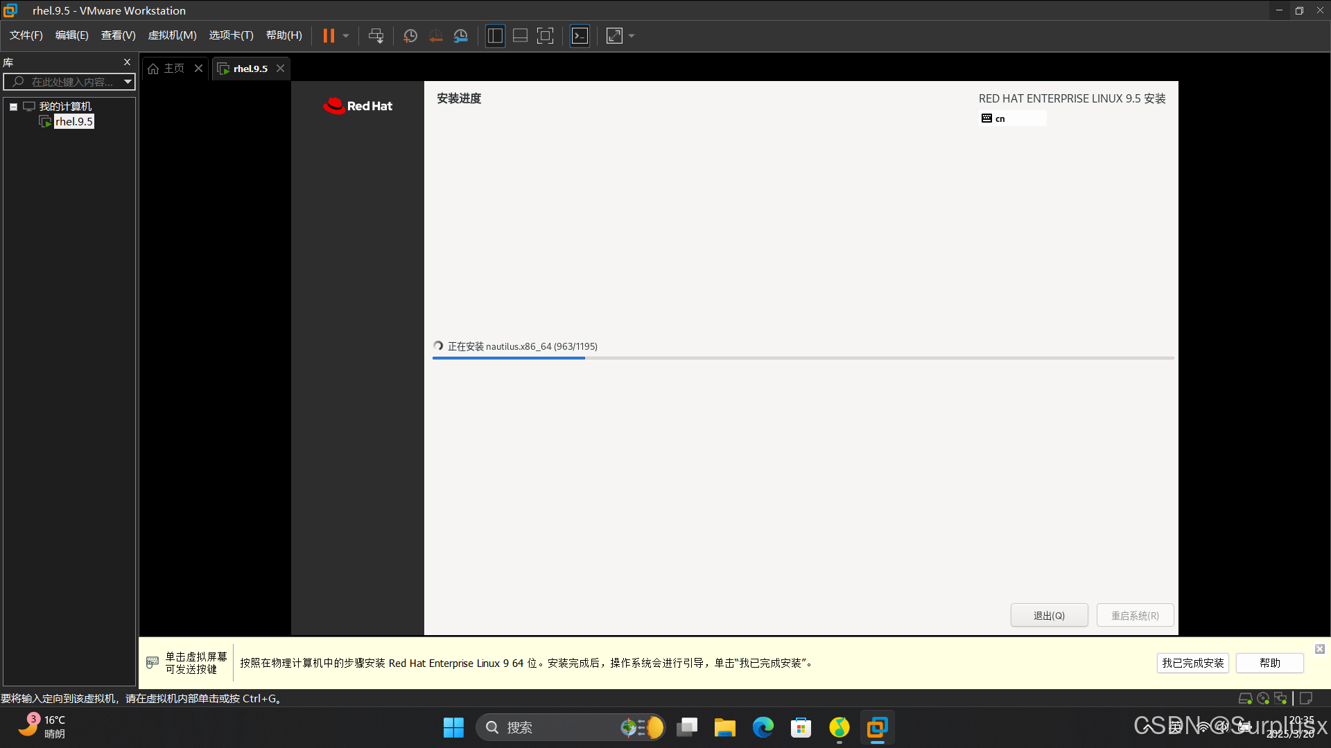Viewport: 1331px width, 748px height.
Task: Toggle the library sidebar view
Action: point(495,36)
